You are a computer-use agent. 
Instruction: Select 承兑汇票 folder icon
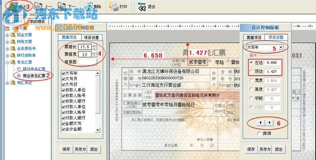[x=13, y=62]
